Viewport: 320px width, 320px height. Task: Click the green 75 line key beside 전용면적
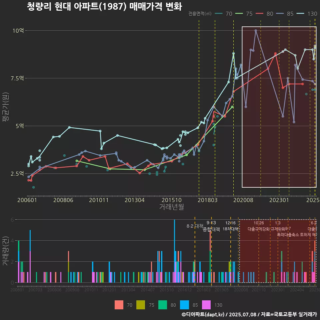tap(239, 14)
